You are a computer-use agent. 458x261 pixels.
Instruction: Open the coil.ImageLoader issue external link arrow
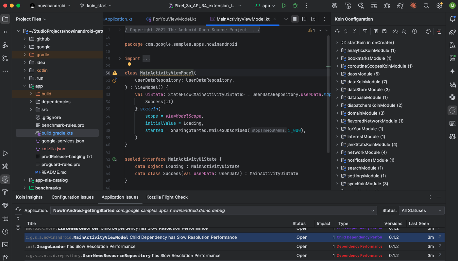point(440,246)
